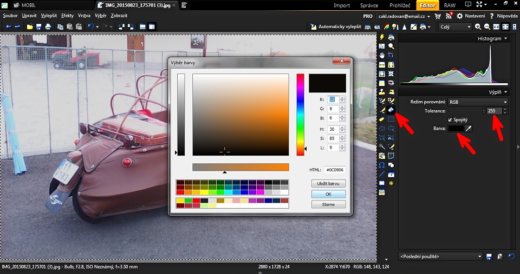This screenshot has width=520, height=274.
Task: Click the Storno button
Action: [329, 204]
